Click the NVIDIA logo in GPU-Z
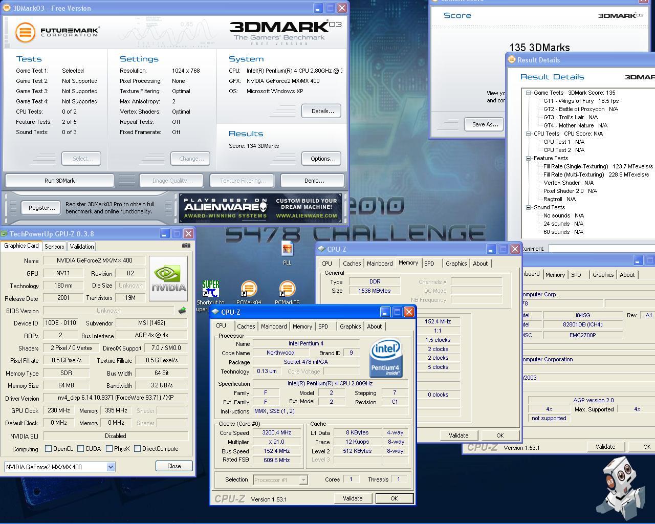Image resolution: width=655 pixels, height=524 pixels. 168,279
